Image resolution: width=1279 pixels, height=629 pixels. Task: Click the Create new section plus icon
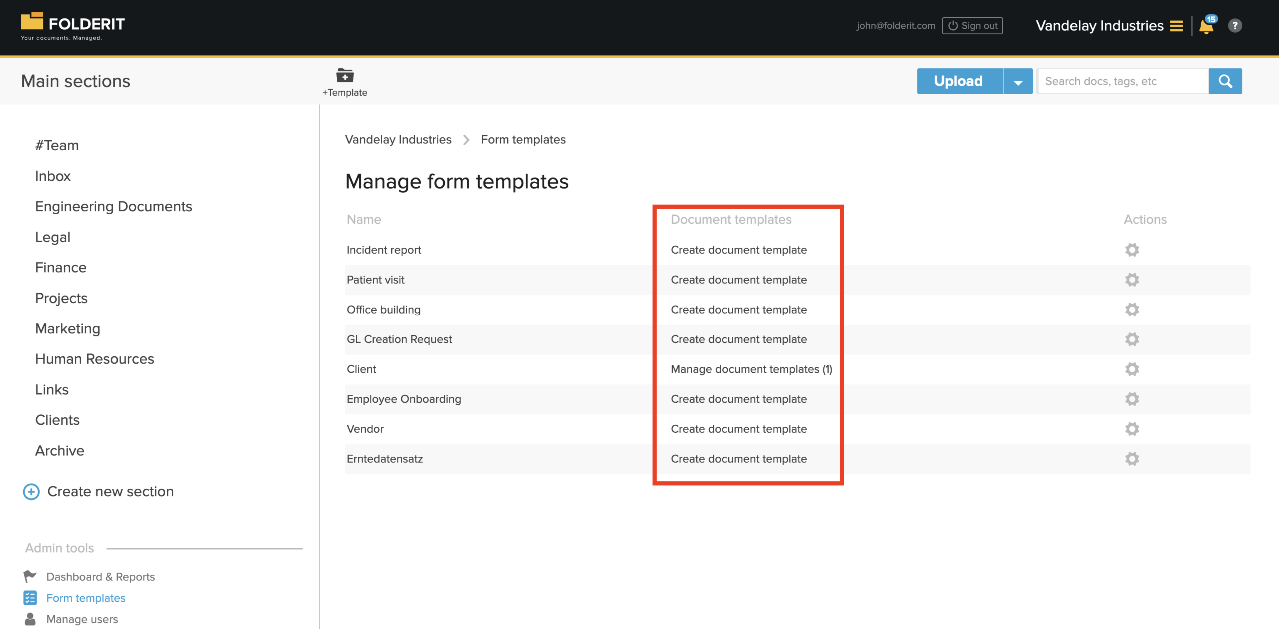(x=31, y=492)
